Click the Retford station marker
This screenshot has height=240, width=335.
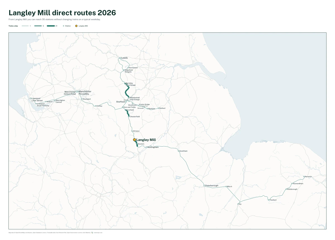point(158,108)
